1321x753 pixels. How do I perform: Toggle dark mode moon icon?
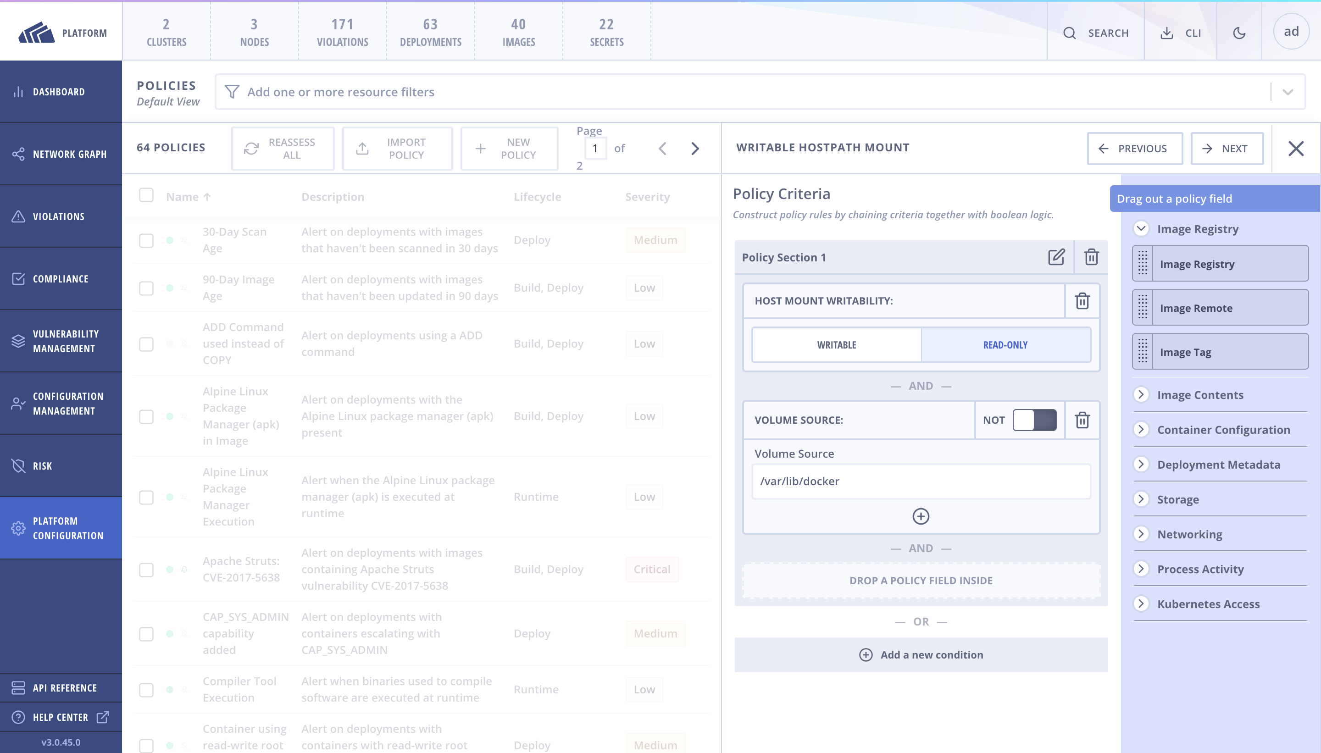click(1239, 33)
